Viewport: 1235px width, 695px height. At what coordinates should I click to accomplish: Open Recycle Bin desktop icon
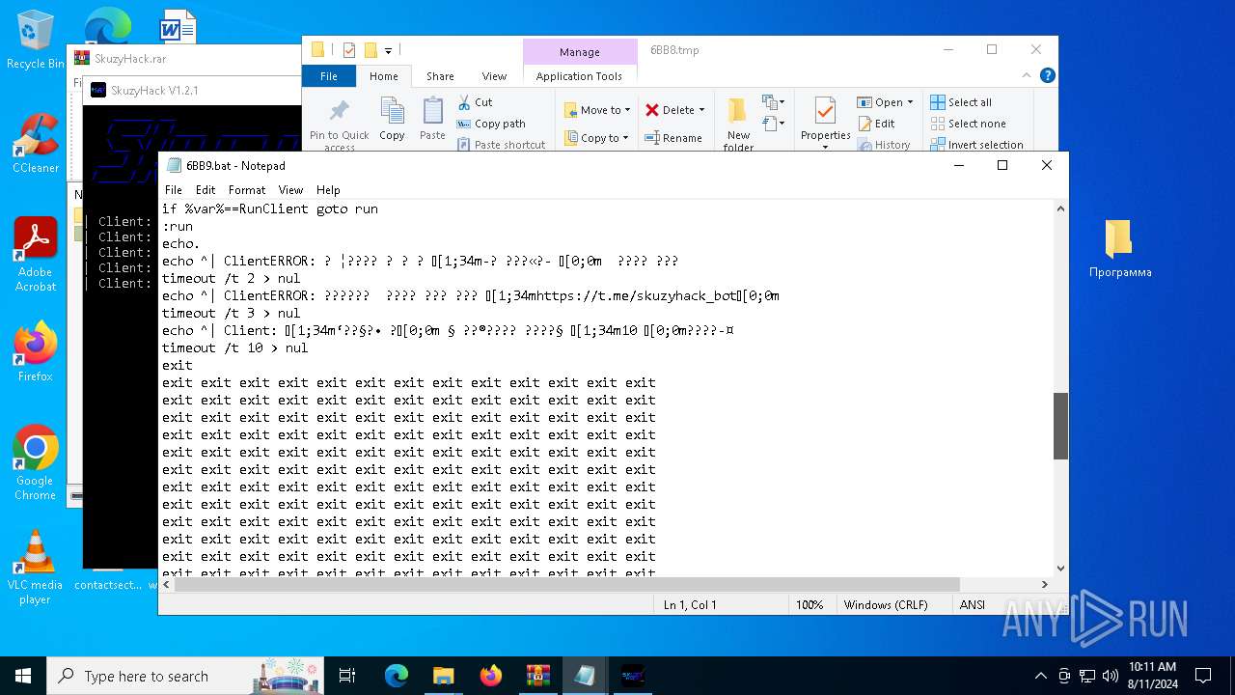coord(35,40)
